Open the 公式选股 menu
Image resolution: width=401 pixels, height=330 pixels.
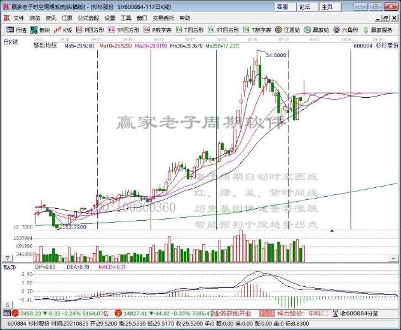click(x=88, y=18)
